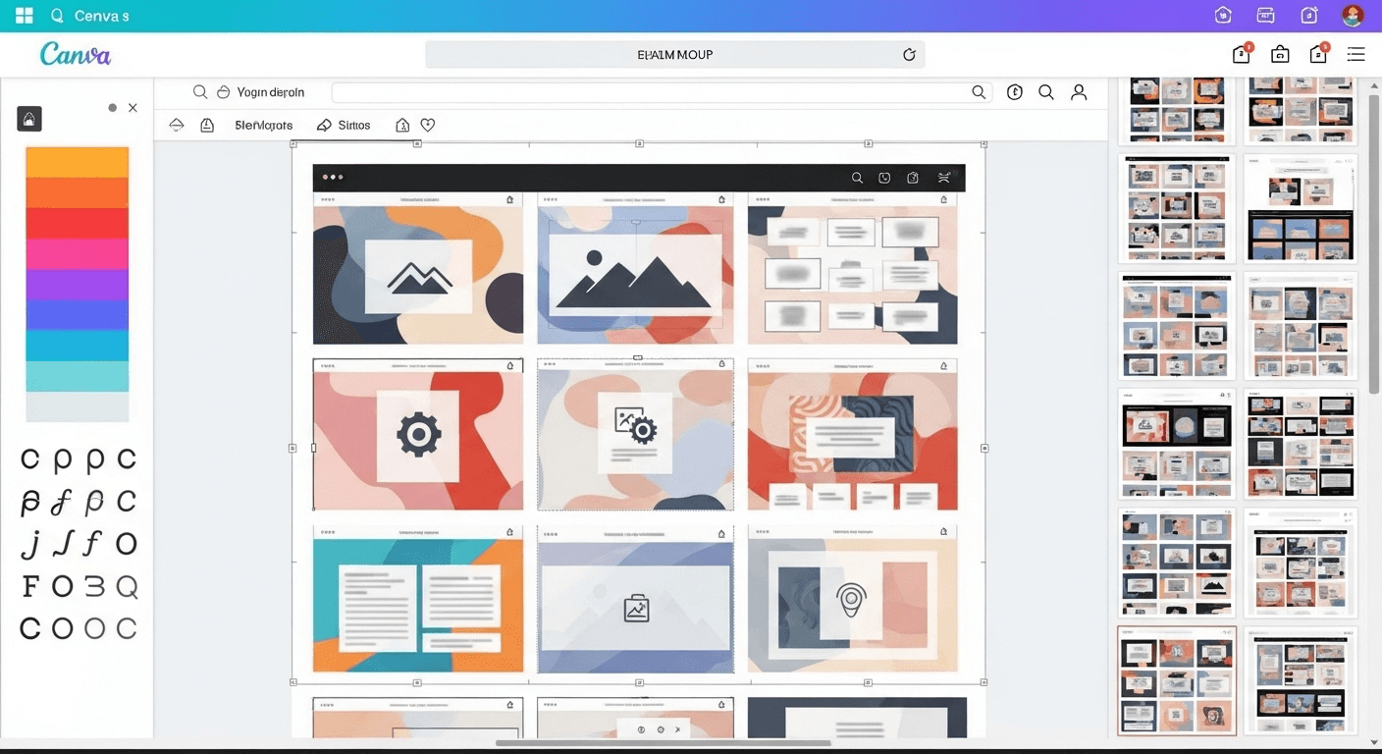Image resolution: width=1382 pixels, height=754 pixels.
Task: Select the pink swatch in the color palette
Action: tap(78, 254)
